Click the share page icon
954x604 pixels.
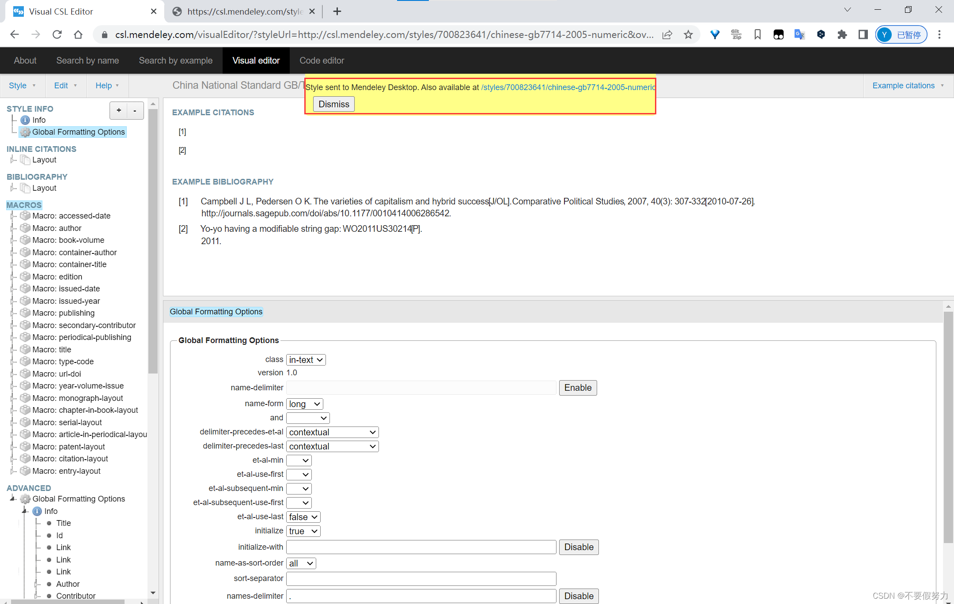pyautogui.click(x=667, y=34)
